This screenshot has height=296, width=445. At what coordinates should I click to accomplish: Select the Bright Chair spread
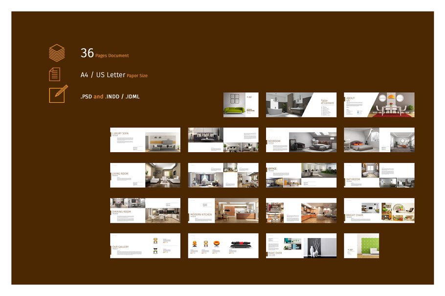[x=379, y=210]
